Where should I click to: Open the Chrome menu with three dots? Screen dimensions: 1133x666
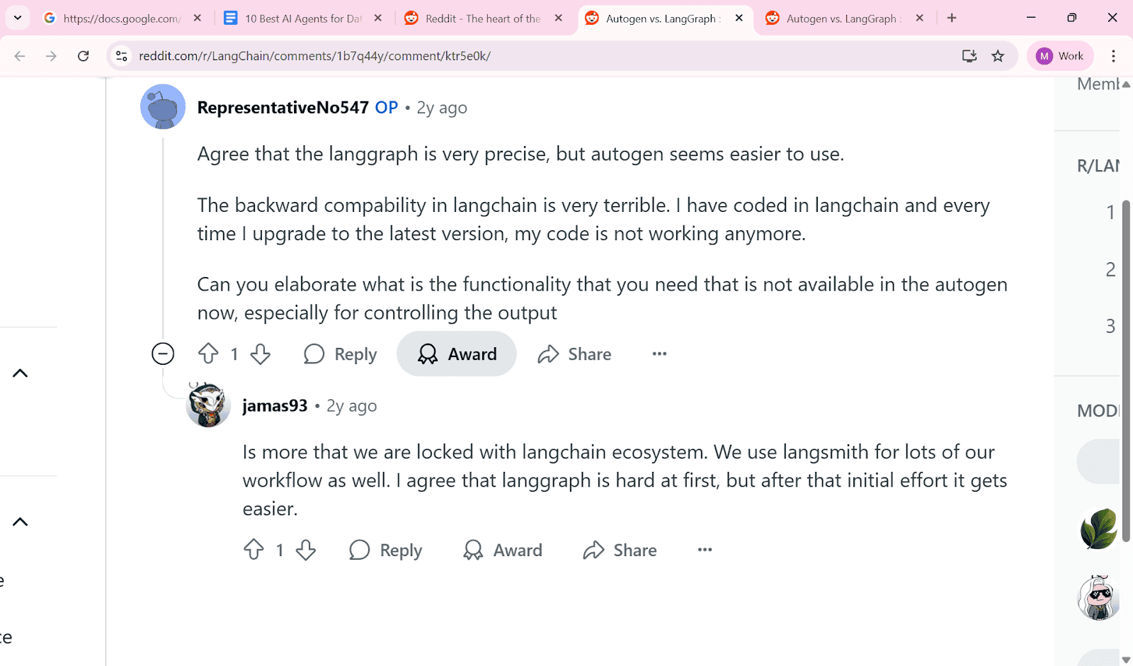[x=1113, y=55]
